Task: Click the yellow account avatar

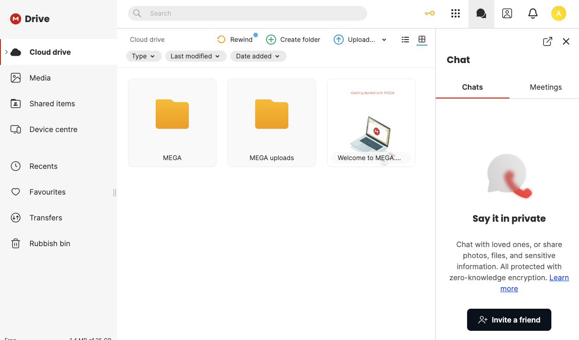Action: [559, 13]
